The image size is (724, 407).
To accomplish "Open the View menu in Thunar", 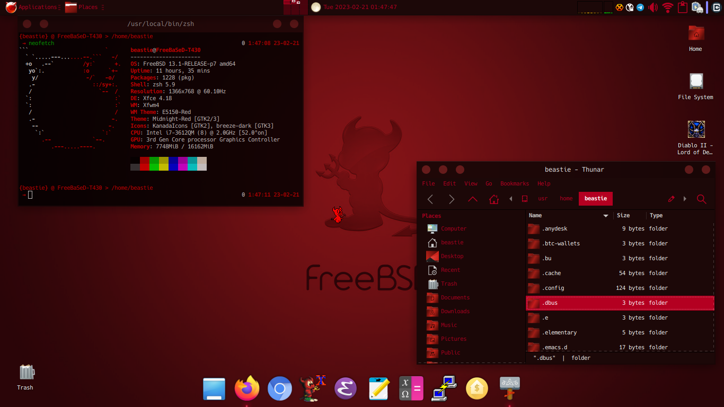I will [x=471, y=183].
